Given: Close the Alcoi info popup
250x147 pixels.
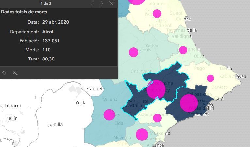Looking at the screenshot, I should click(x=111, y=3).
